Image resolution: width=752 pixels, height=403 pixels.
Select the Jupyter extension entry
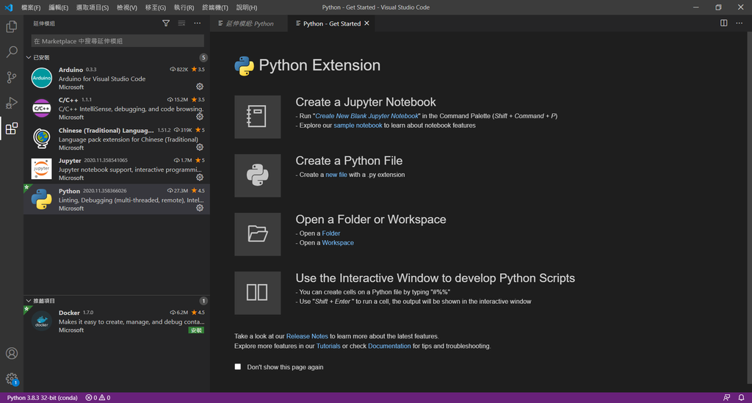click(x=117, y=169)
